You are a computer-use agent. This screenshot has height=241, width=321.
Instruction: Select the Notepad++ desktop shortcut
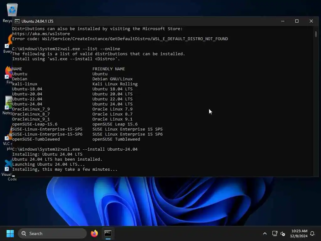8,105
